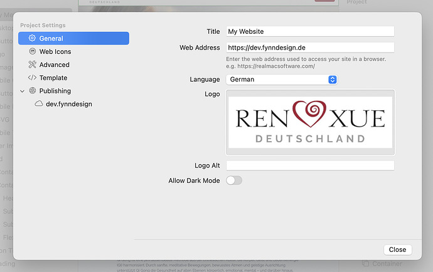Image resolution: width=433 pixels, height=272 pixels.
Task: Click the Advanced tools icon
Action: tap(32, 65)
